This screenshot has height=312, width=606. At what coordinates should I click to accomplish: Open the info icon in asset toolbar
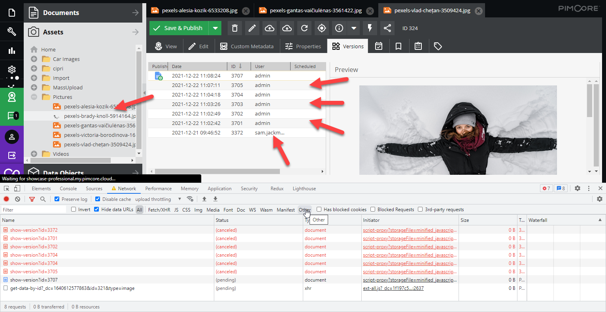(x=339, y=28)
